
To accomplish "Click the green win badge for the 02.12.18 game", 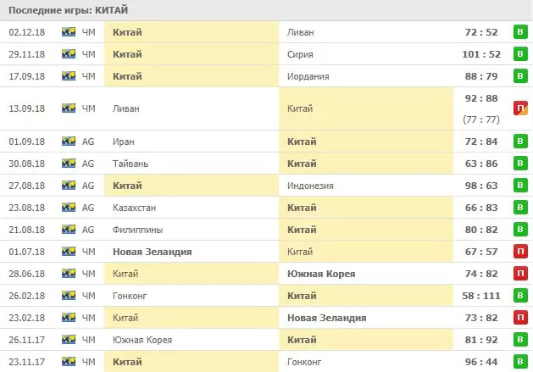I will [x=520, y=32].
